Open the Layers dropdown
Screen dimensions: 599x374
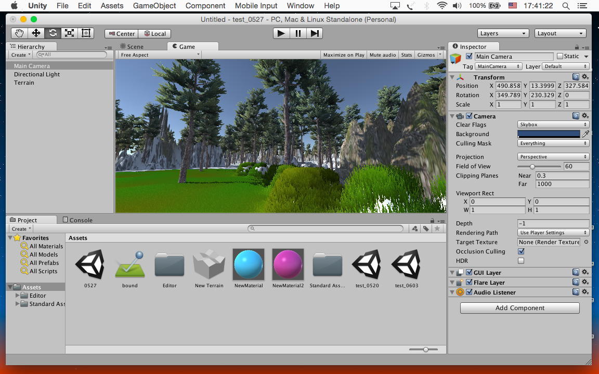503,33
